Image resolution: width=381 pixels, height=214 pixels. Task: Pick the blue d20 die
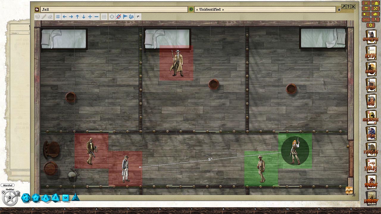pyautogui.click(x=26, y=198)
